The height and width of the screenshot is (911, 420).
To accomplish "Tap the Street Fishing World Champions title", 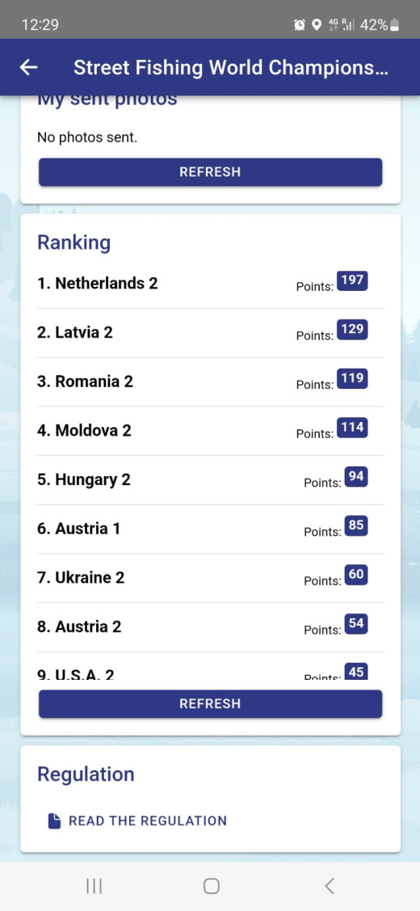I will click(x=230, y=68).
